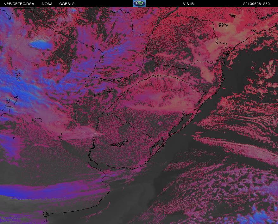Click the 201306081230 timestamp

256,4
